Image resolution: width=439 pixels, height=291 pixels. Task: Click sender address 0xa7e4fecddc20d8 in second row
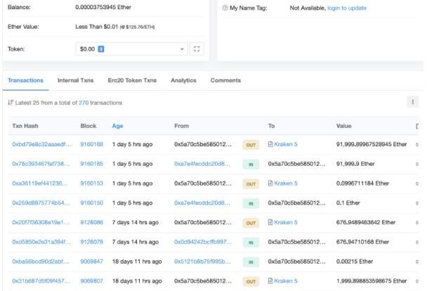pyautogui.click(x=202, y=164)
